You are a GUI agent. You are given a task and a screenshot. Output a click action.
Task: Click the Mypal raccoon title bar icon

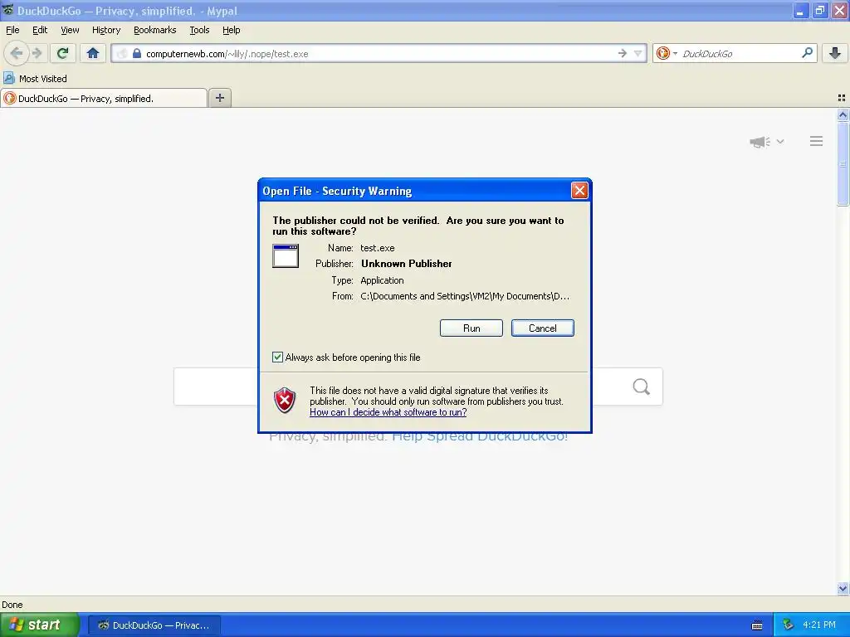8,10
